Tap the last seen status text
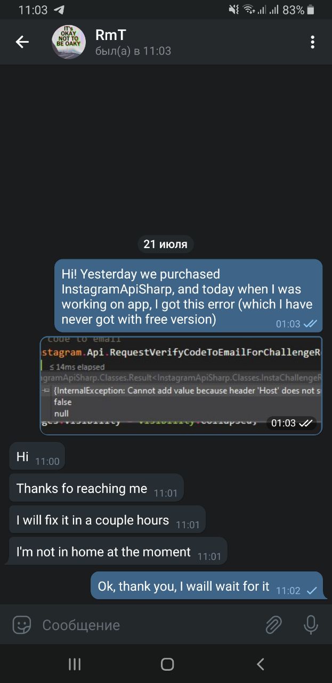 click(133, 51)
